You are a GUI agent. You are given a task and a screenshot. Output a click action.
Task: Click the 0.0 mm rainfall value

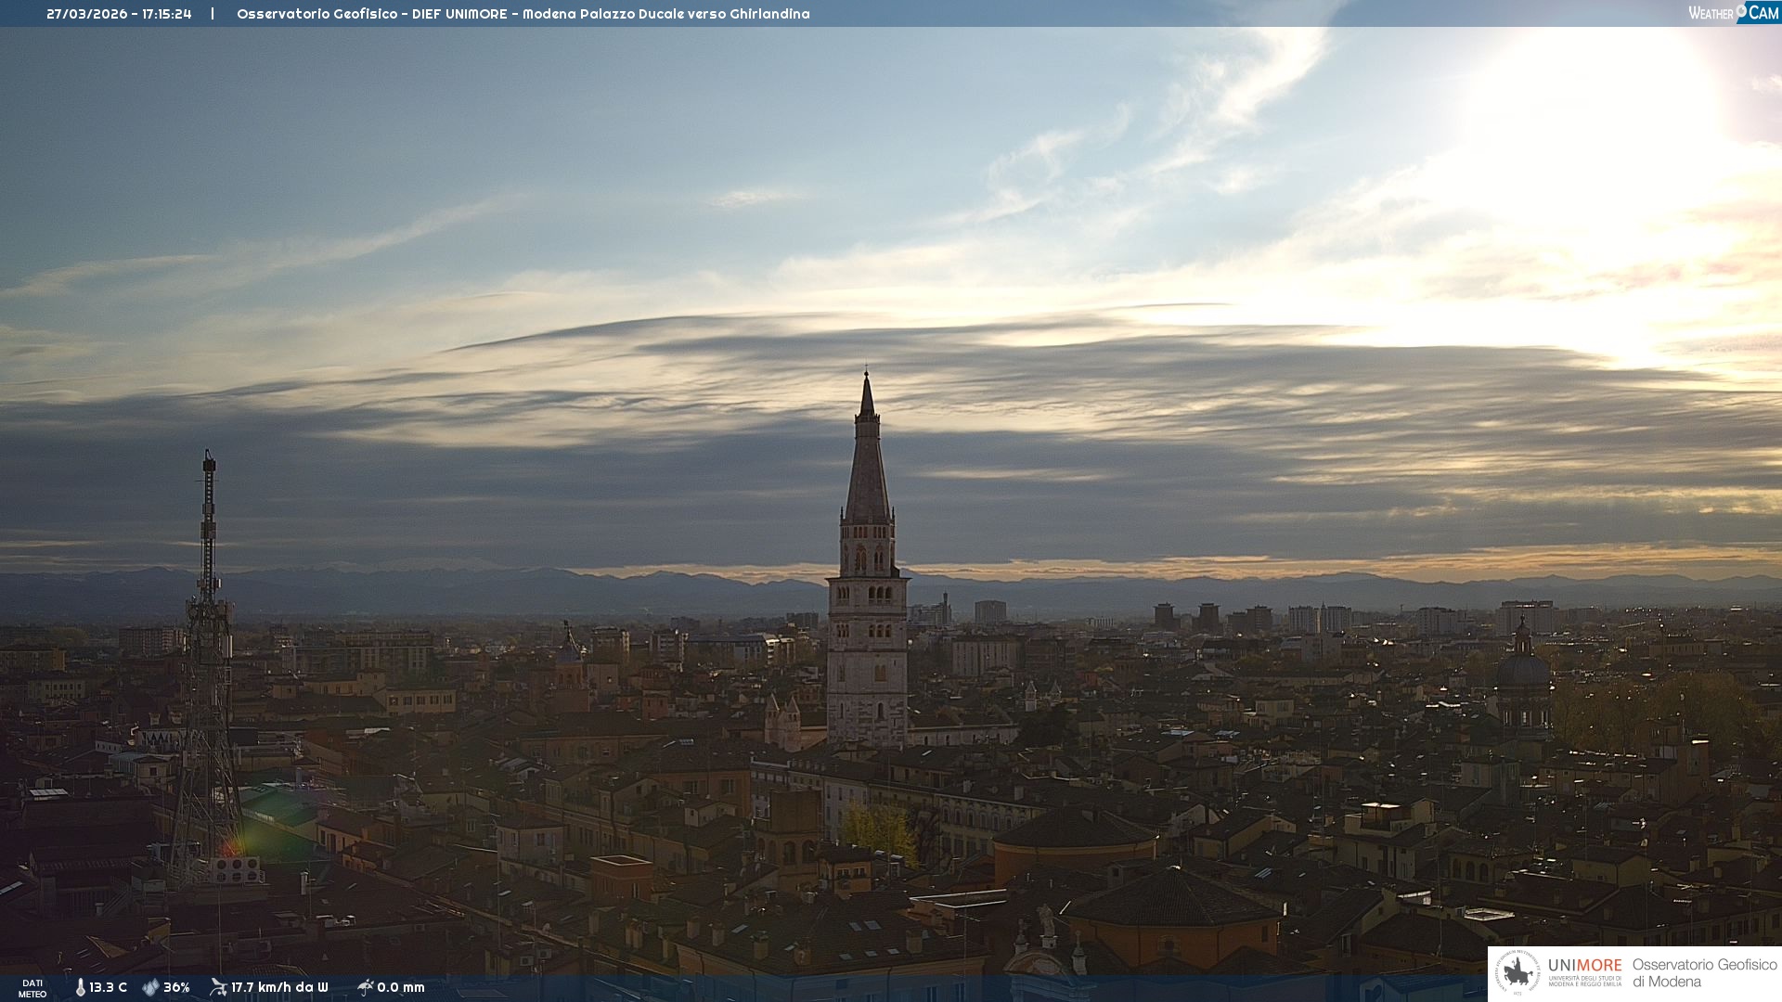[x=401, y=987]
